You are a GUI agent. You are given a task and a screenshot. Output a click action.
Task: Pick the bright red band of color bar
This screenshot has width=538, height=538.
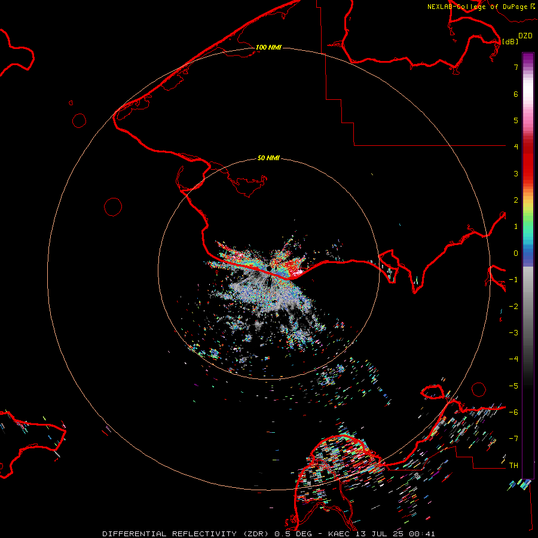tap(528, 168)
